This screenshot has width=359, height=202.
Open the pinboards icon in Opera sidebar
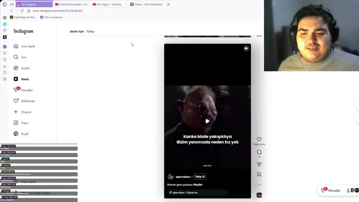(5, 53)
